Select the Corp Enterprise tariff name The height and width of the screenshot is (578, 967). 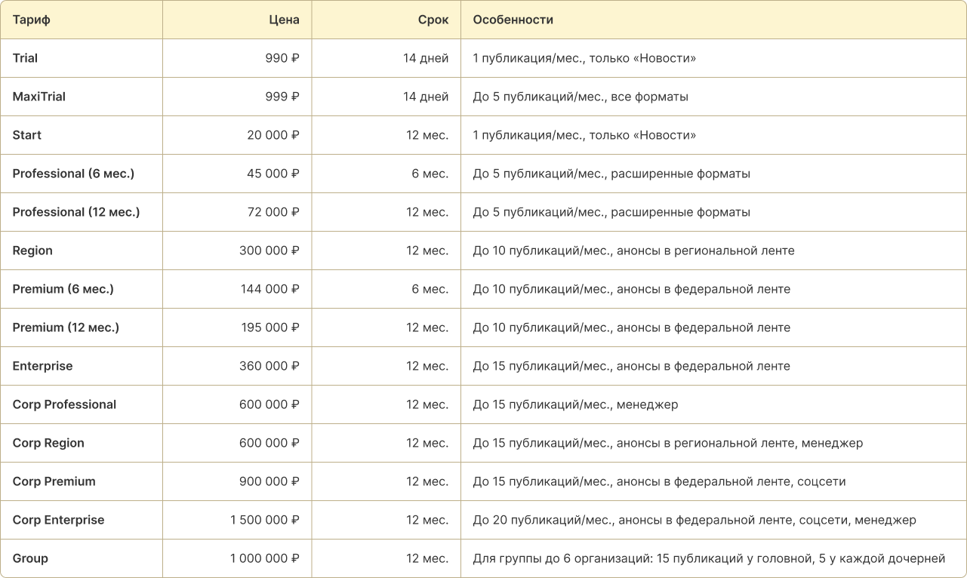click(58, 520)
